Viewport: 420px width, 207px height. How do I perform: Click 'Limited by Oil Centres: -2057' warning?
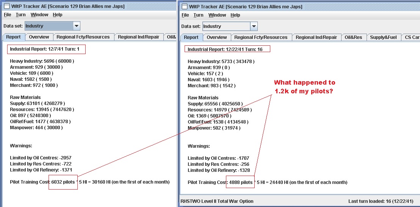click(41, 158)
